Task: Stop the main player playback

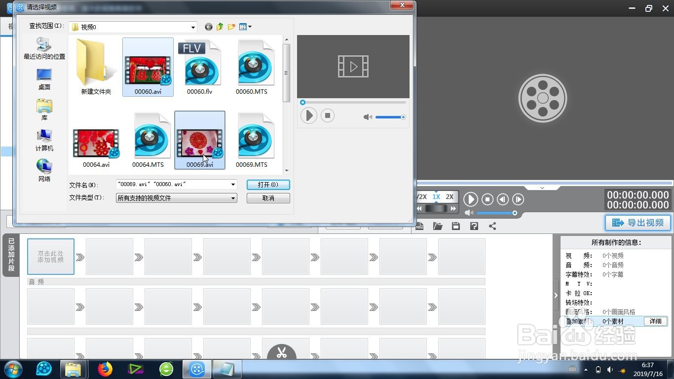Action: point(487,199)
